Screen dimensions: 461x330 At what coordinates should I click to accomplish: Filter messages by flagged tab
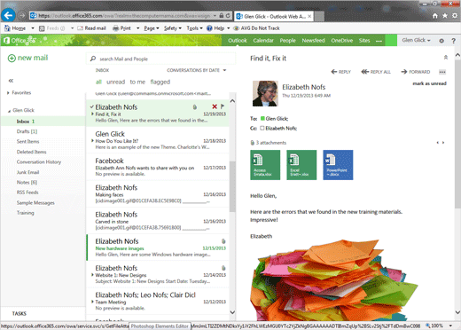pos(160,82)
